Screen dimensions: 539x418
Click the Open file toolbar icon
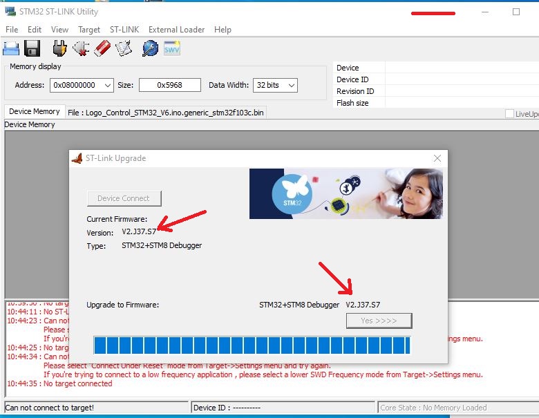pos(11,48)
